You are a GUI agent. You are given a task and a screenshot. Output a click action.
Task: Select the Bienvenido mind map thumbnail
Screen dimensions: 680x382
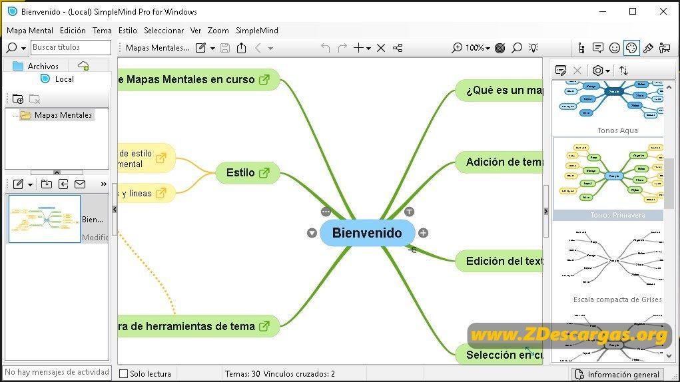[x=45, y=219]
